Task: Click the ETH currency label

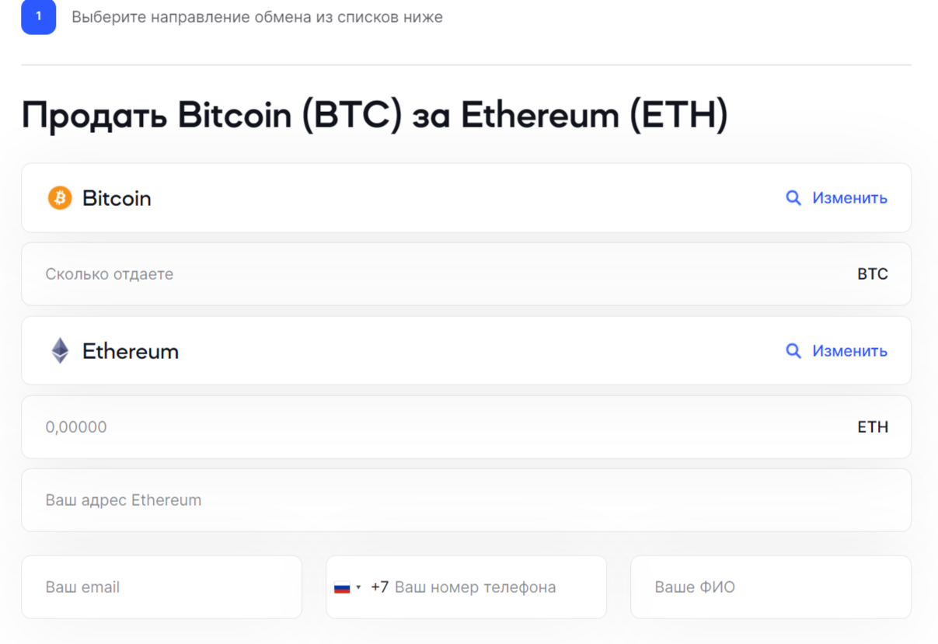Action: pyautogui.click(x=872, y=427)
